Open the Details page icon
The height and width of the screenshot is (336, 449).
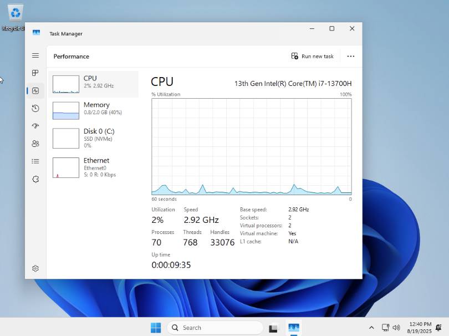(x=35, y=161)
